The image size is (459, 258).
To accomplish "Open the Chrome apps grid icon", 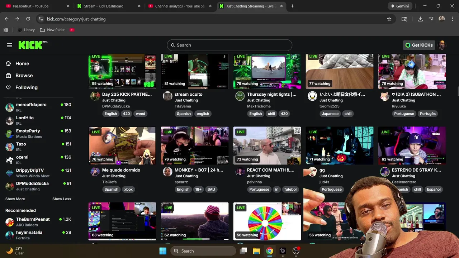I will click(x=6, y=30).
